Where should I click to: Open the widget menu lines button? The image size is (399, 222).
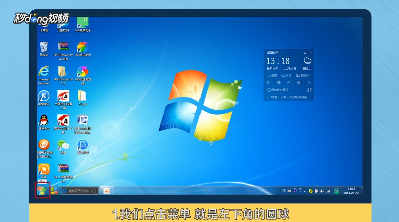(x=305, y=53)
